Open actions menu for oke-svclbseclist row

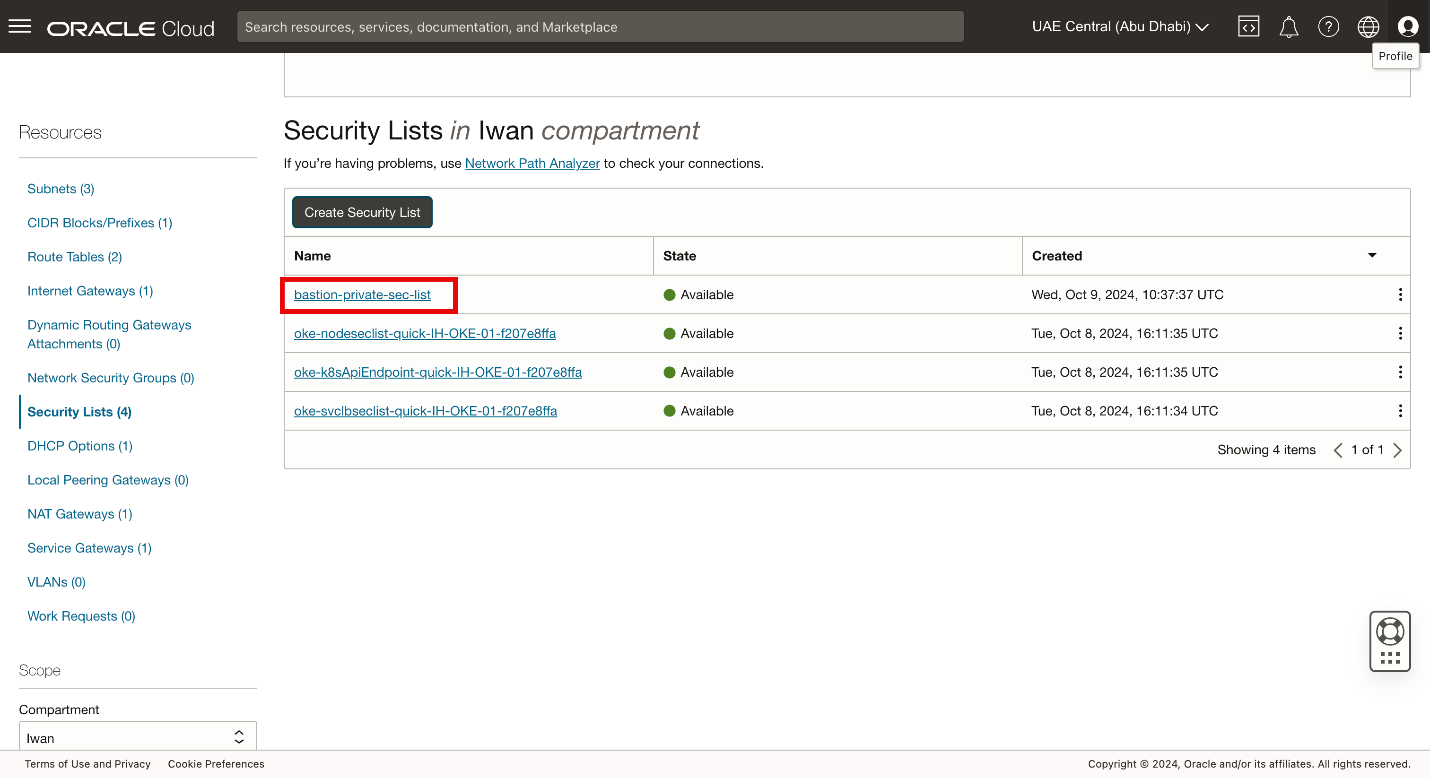[x=1400, y=411]
